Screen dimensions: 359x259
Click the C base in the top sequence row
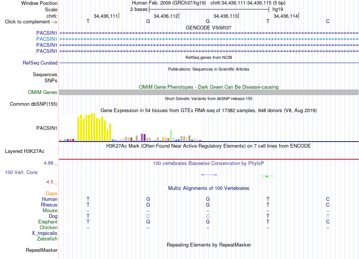coord(328,21)
